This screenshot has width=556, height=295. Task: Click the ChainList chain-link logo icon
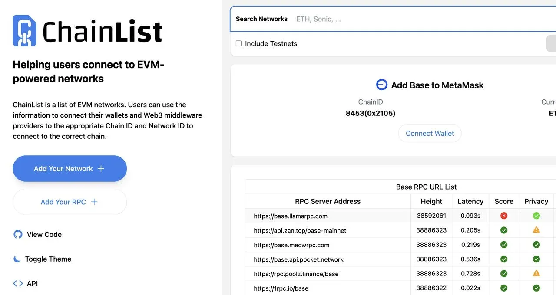[24, 30]
